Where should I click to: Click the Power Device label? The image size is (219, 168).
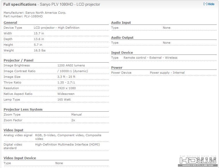pos(121,73)
